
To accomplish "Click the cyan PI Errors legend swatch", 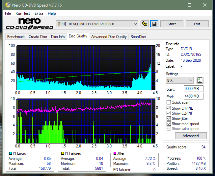I will pyautogui.click(x=11, y=153).
